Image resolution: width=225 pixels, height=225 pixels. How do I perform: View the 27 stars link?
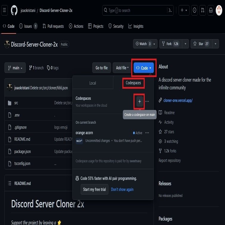166,132
